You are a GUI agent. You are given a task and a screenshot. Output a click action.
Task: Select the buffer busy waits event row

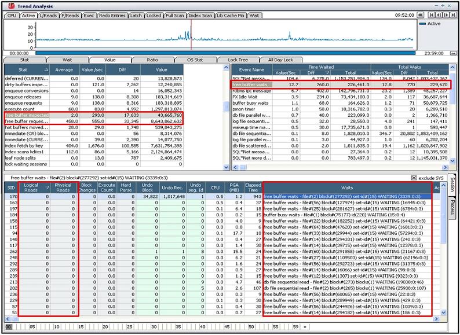pyautogui.click(x=340, y=103)
